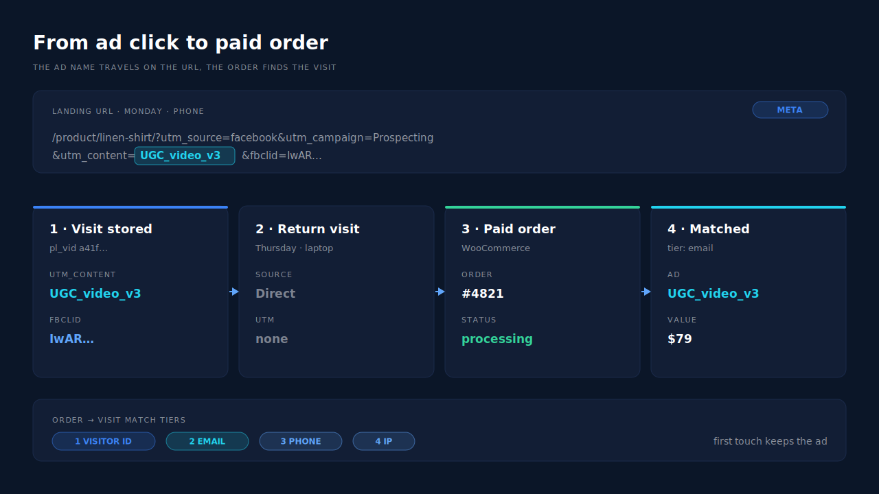
Task: Click UGC_video_v3 value in Visit stored card
Action: 95,294
